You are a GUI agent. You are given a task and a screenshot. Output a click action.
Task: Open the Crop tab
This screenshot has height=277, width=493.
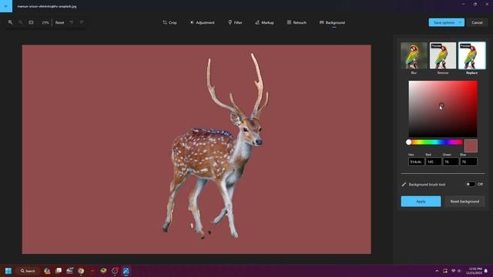pos(169,22)
